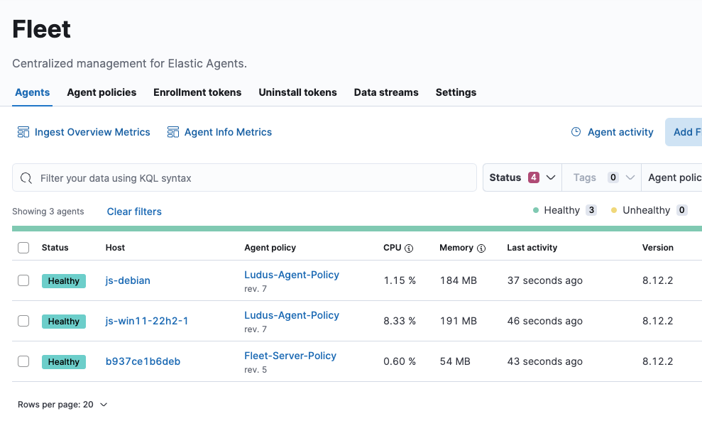Switch to the Agent policies tab
This screenshot has height=438, width=702.
coord(102,92)
